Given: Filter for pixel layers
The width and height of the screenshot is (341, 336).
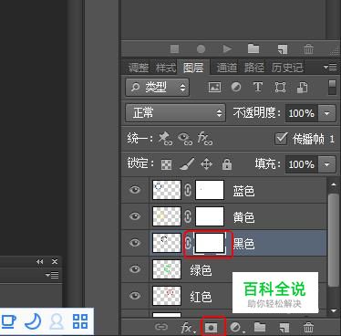Looking at the screenshot, I should point(214,88).
